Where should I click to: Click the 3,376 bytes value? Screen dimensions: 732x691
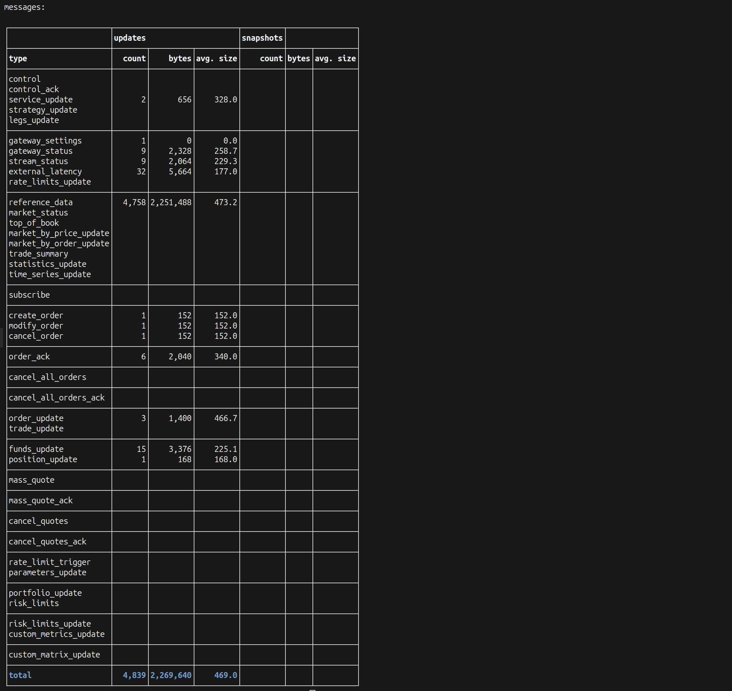(180, 449)
